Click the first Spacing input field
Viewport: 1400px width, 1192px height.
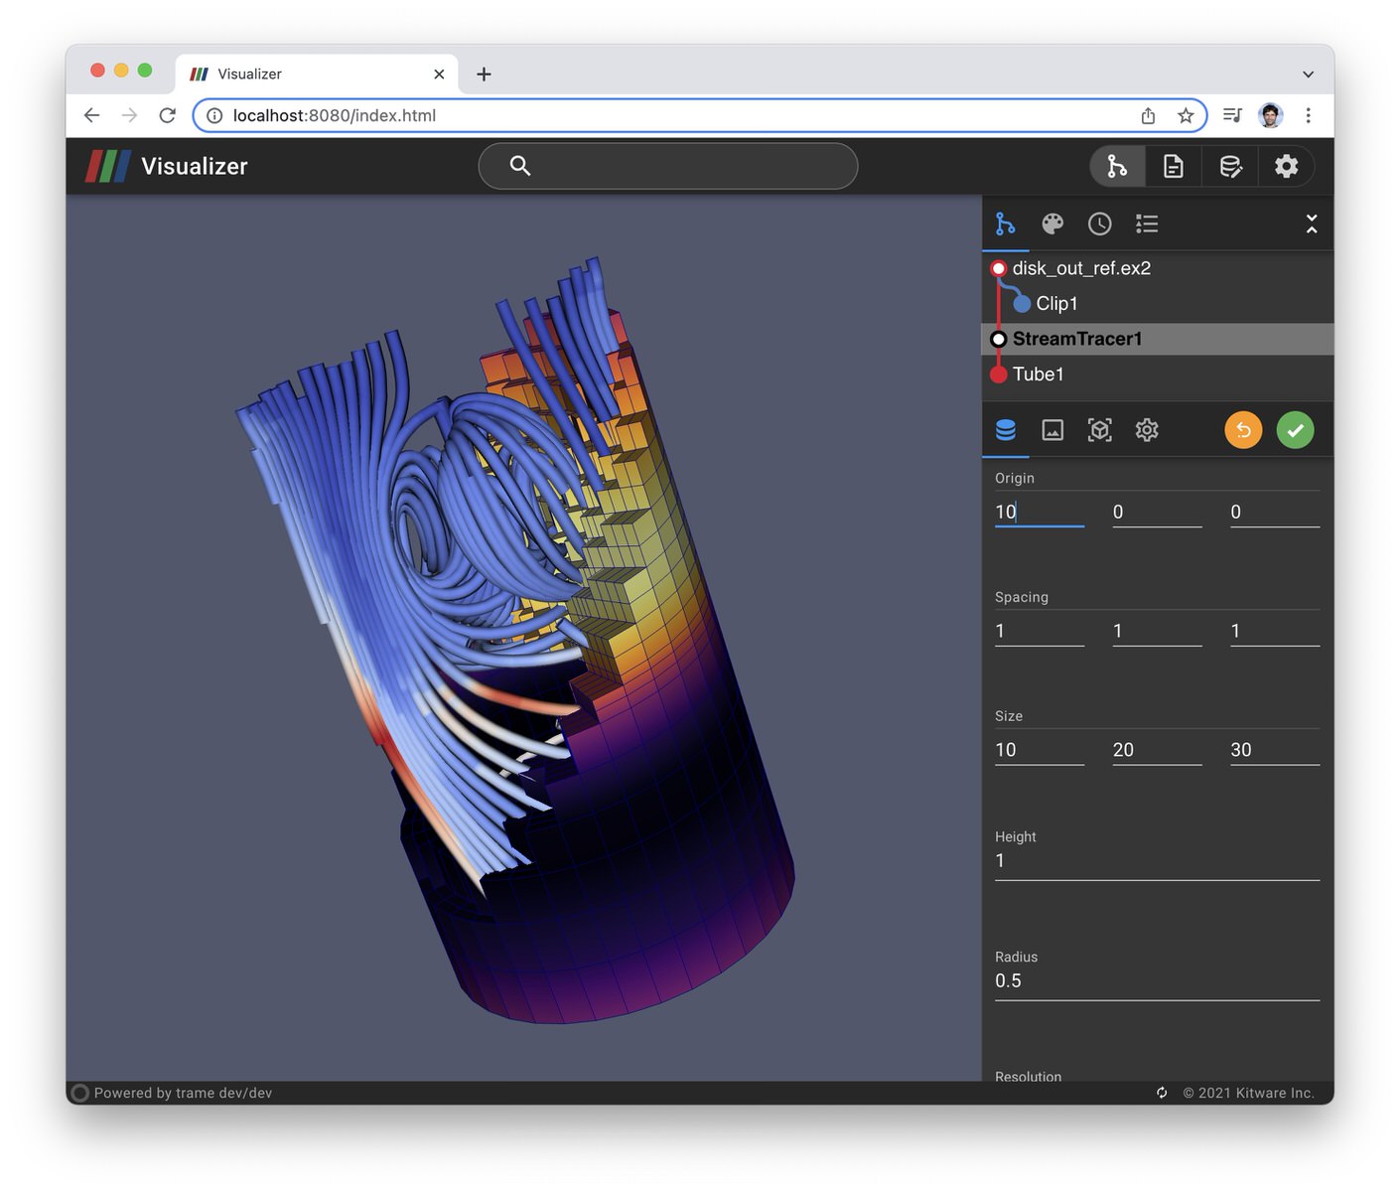tap(1040, 631)
